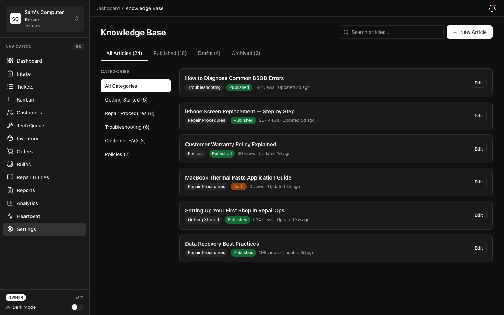Open the Dashboard from the sidebar
The width and height of the screenshot is (504, 315).
pyautogui.click(x=10, y=61)
